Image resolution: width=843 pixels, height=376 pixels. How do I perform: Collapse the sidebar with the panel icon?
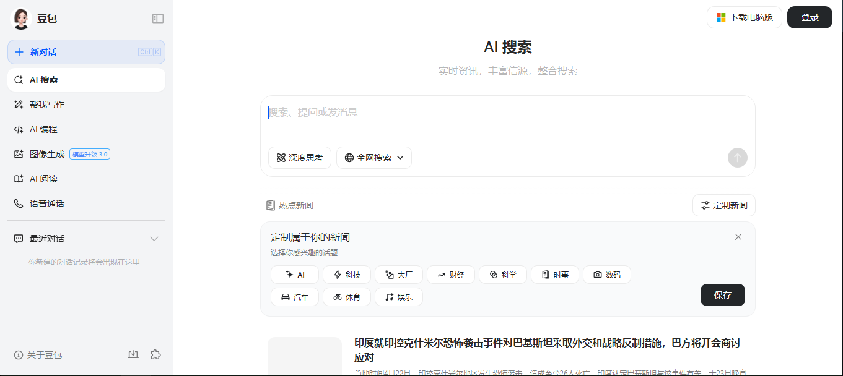tap(158, 19)
